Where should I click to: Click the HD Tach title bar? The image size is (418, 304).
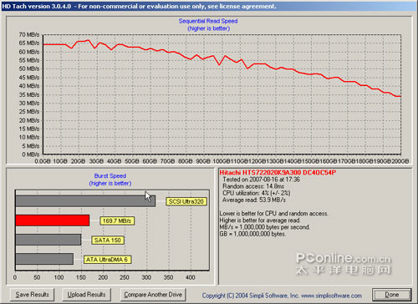[x=209, y=6]
